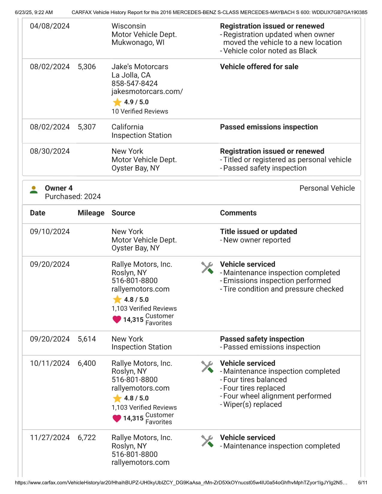Click Jake's Motorcars phone number 858-547-8424
382x494 pixels.
[x=135, y=84]
